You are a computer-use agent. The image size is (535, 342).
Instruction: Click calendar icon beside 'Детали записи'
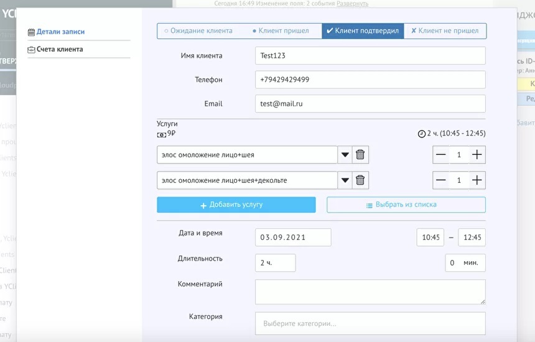[x=31, y=32]
